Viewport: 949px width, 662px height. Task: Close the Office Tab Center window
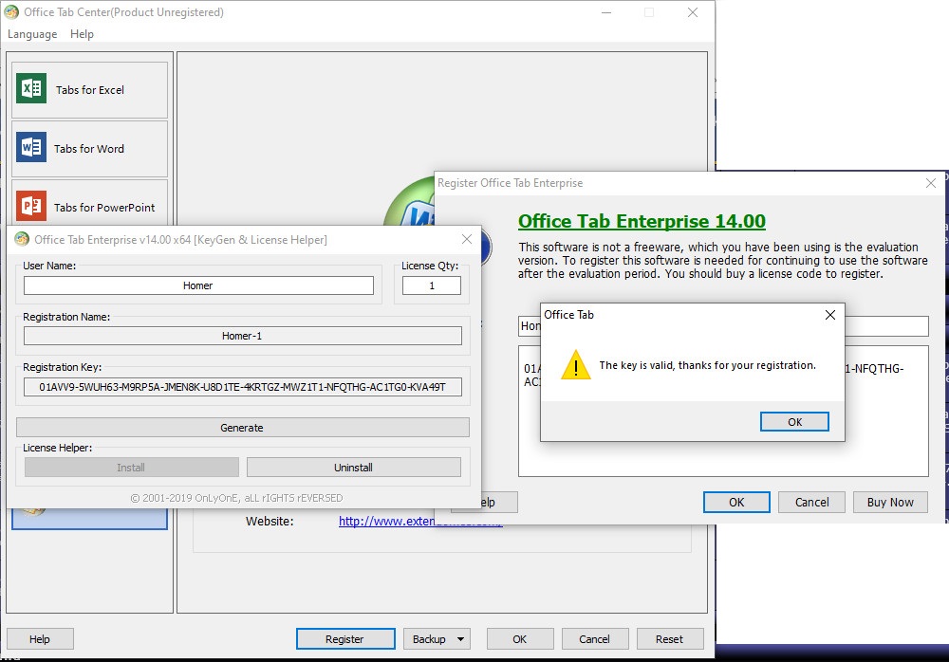[693, 12]
